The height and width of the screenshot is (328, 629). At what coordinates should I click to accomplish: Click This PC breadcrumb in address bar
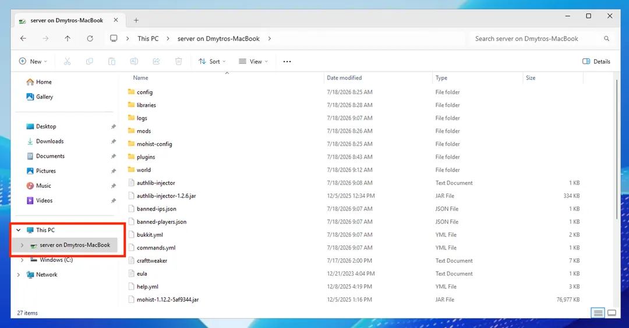point(148,38)
